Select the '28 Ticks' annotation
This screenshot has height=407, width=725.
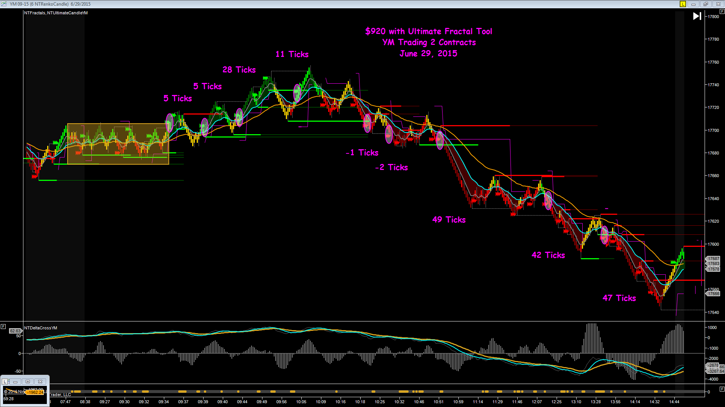[239, 70]
